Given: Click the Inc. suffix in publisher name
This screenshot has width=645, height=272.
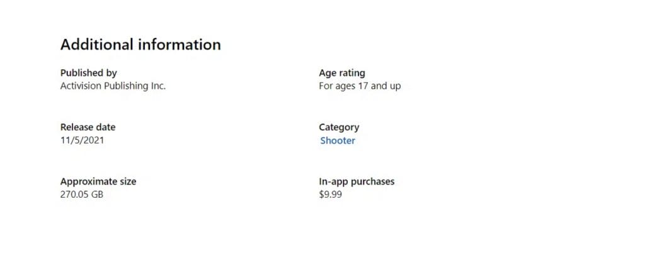Looking at the screenshot, I should pyautogui.click(x=158, y=86).
